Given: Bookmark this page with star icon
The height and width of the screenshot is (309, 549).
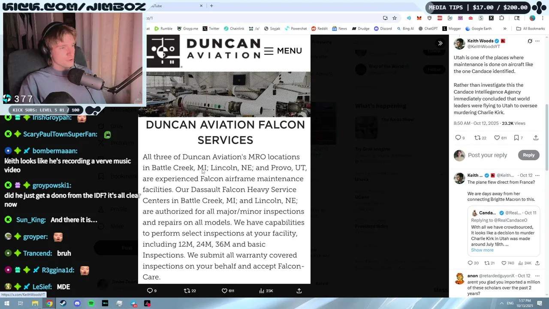Looking at the screenshot, I should 395,18.
